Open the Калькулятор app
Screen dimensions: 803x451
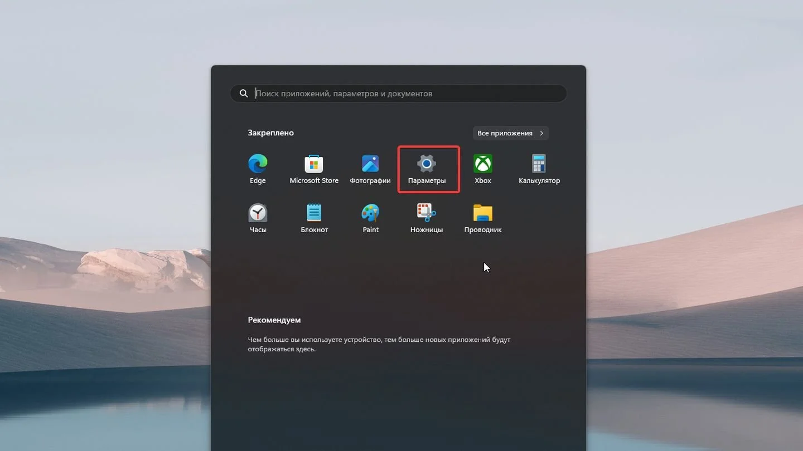(539, 169)
